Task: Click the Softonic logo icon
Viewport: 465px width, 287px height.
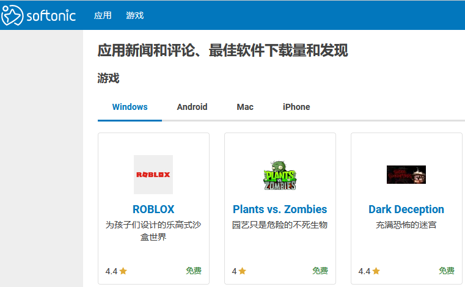Action: pyautogui.click(x=12, y=15)
